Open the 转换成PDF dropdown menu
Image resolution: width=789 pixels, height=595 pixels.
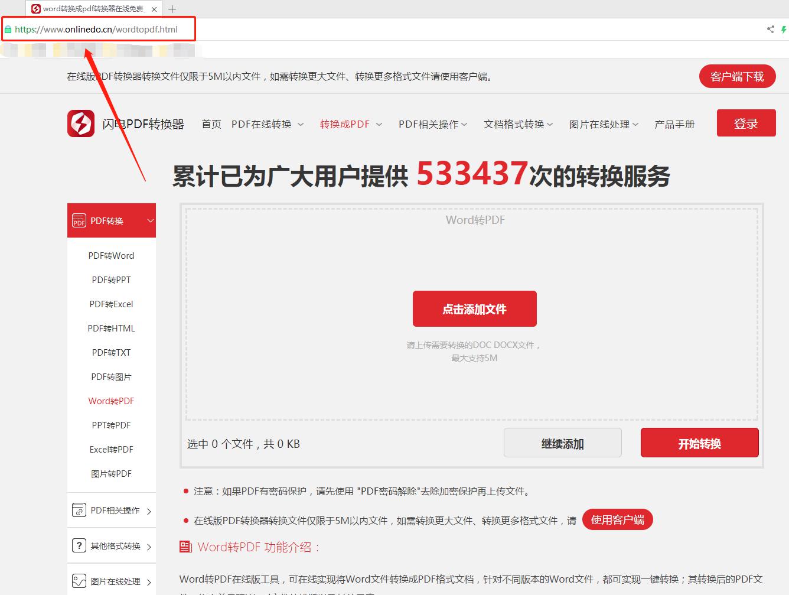(x=351, y=124)
